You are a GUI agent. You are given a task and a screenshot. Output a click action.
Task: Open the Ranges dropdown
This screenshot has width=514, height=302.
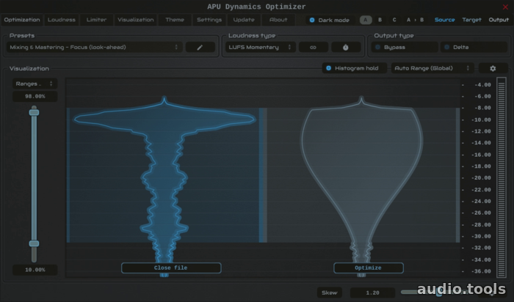[x=35, y=84]
